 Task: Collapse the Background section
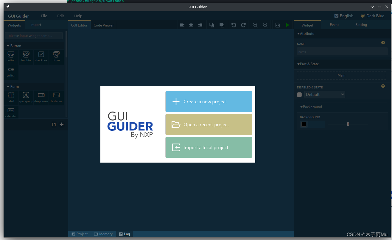[x=311, y=107]
